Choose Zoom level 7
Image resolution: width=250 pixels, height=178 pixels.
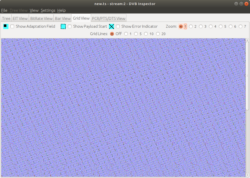pos(241,26)
